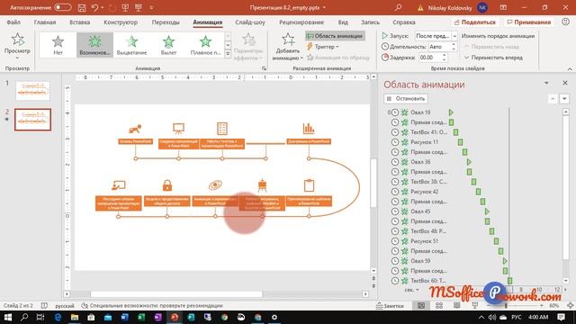
Task: Open the Слайд-шоу tab
Action: (250, 22)
